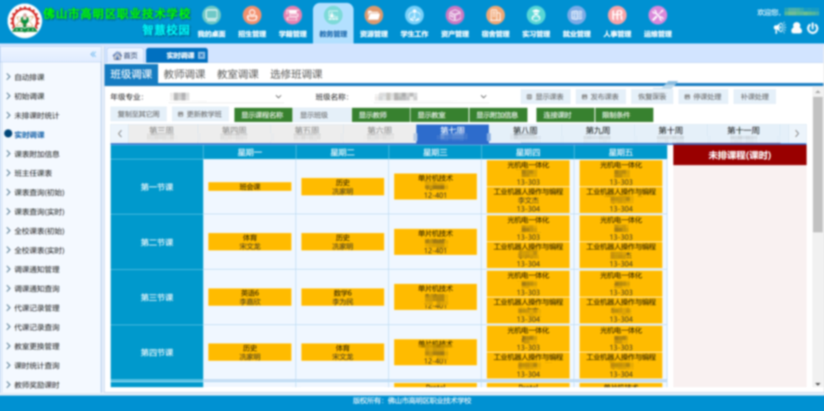Click the 未排课程(课时) panel header
This screenshot has height=411, width=824.
tap(740, 155)
